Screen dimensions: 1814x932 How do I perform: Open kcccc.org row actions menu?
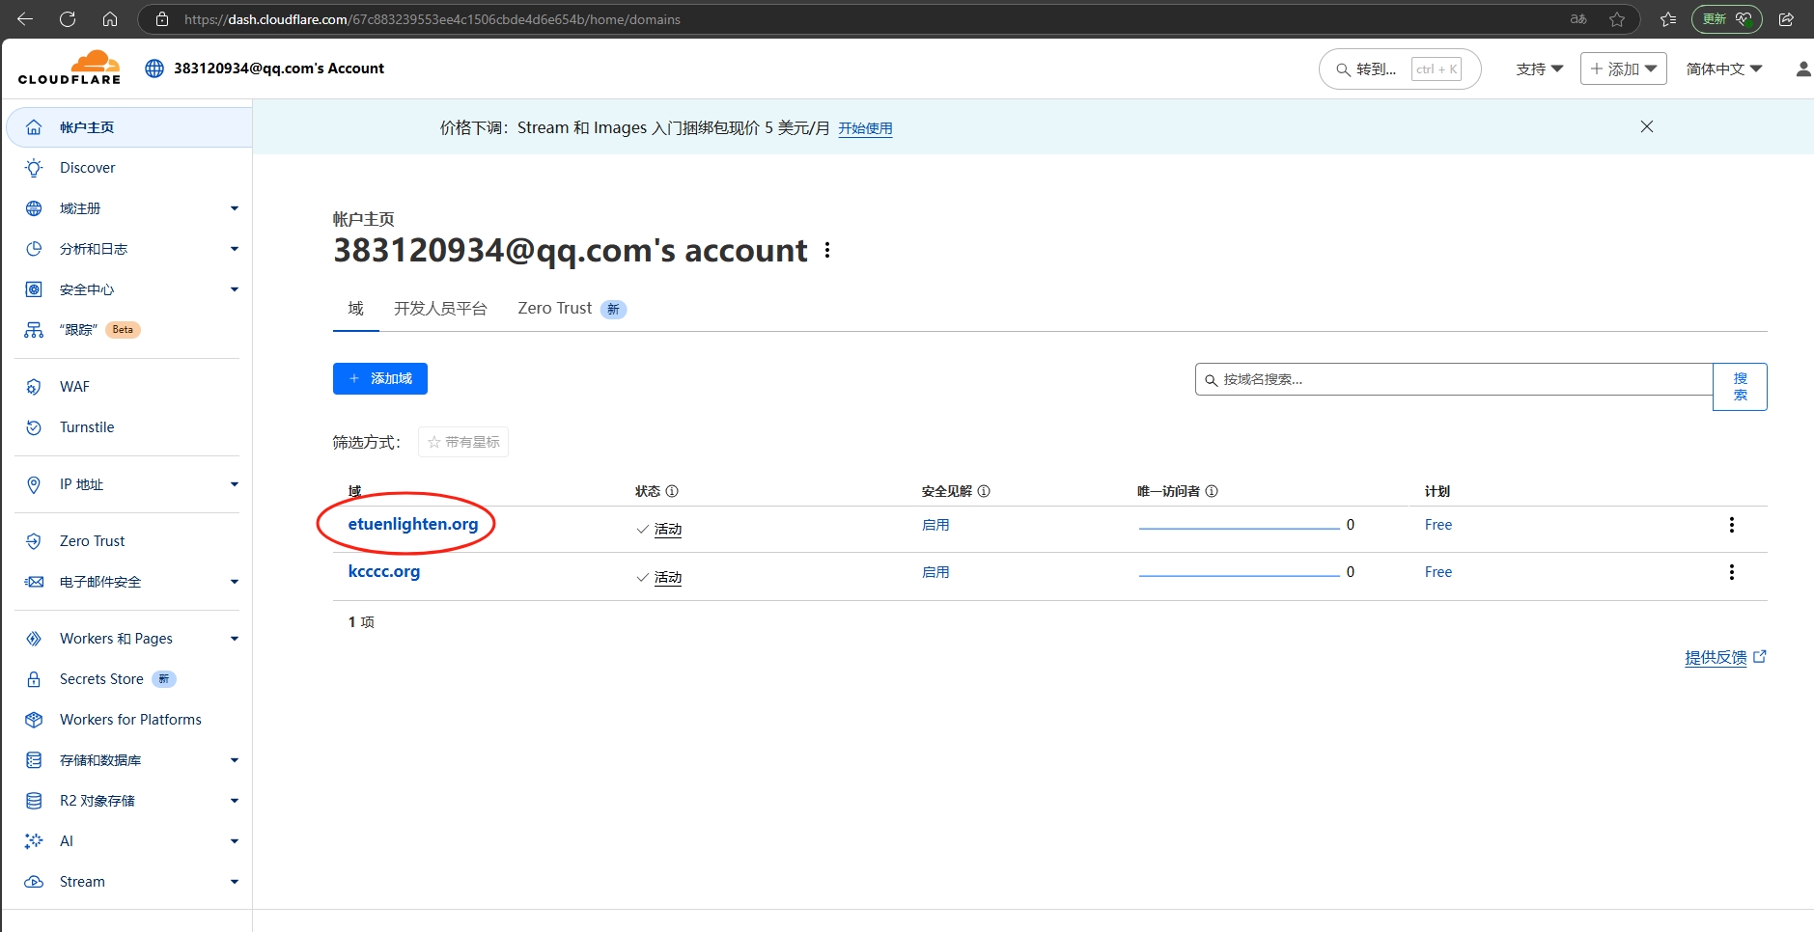click(x=1732, y=572)
